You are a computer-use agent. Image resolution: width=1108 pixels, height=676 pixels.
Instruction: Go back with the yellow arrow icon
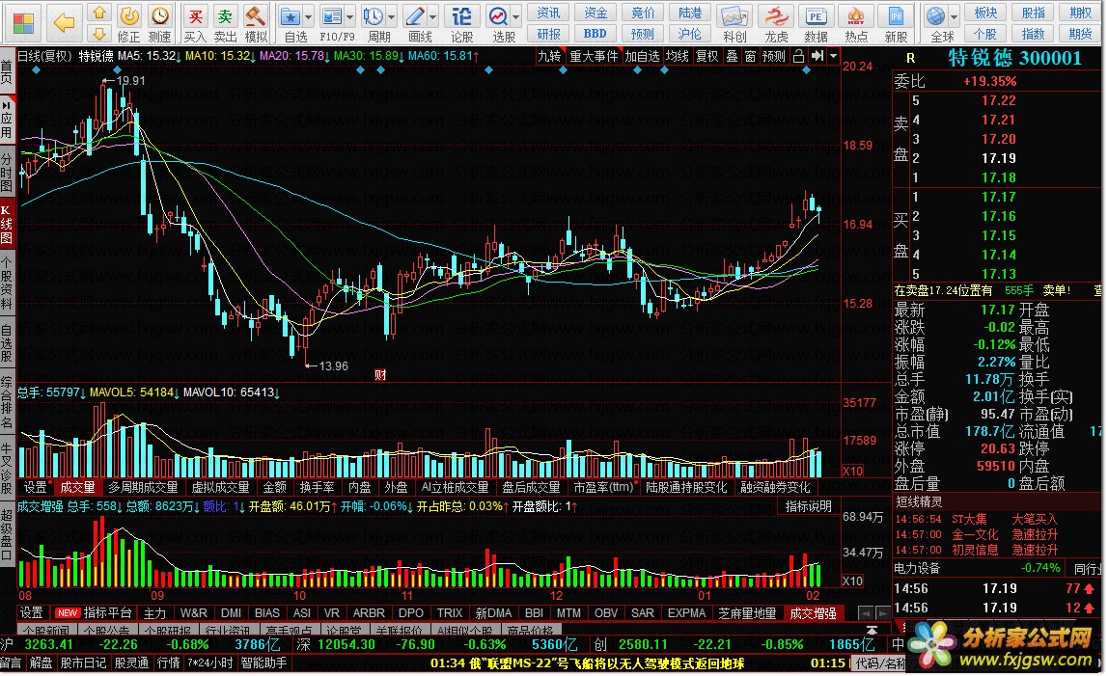tap(64, 22)
